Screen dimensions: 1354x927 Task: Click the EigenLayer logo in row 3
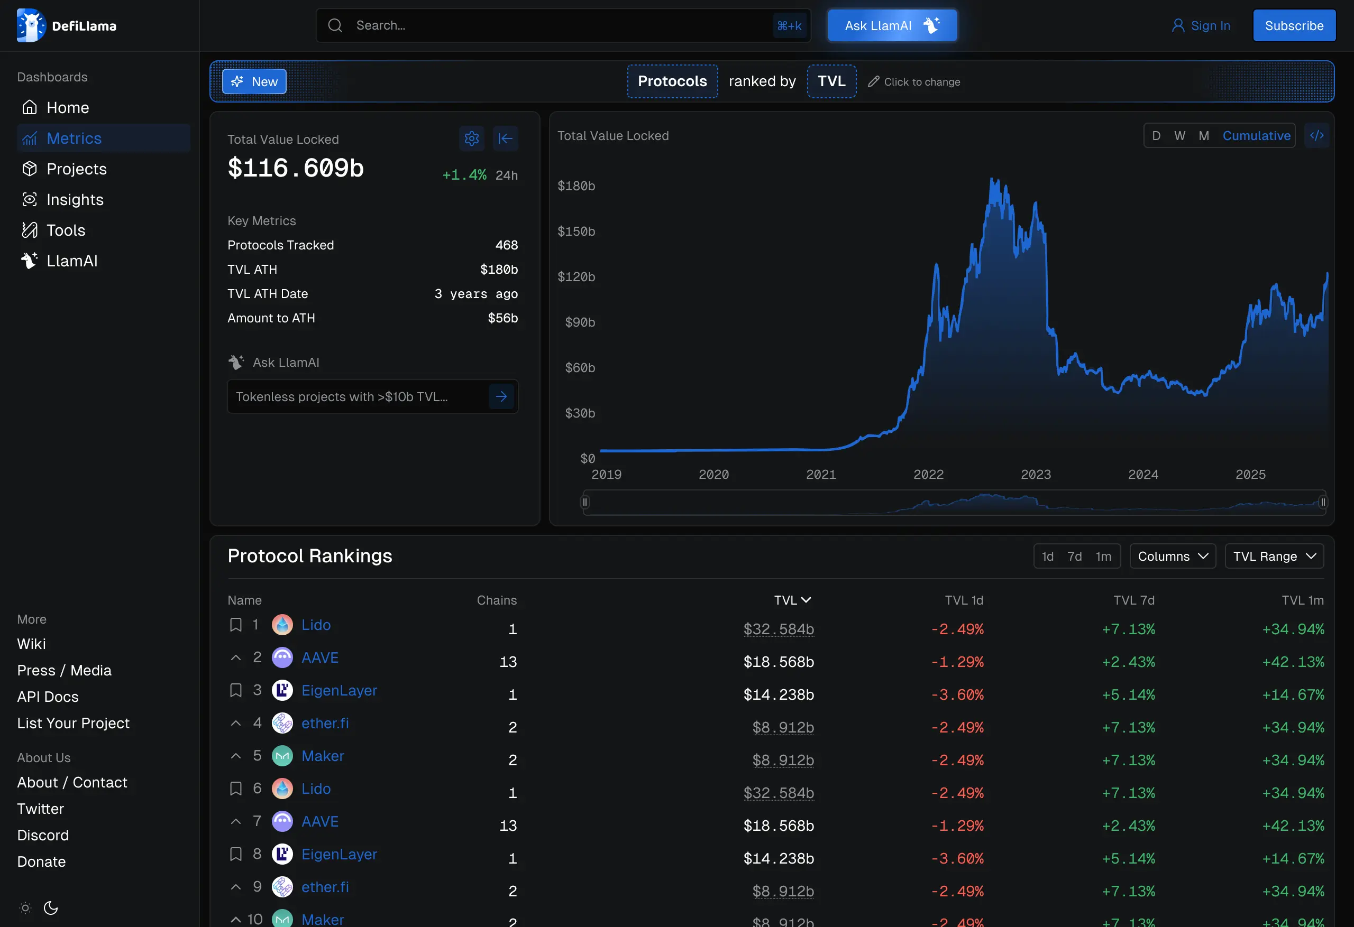[282, 691]
